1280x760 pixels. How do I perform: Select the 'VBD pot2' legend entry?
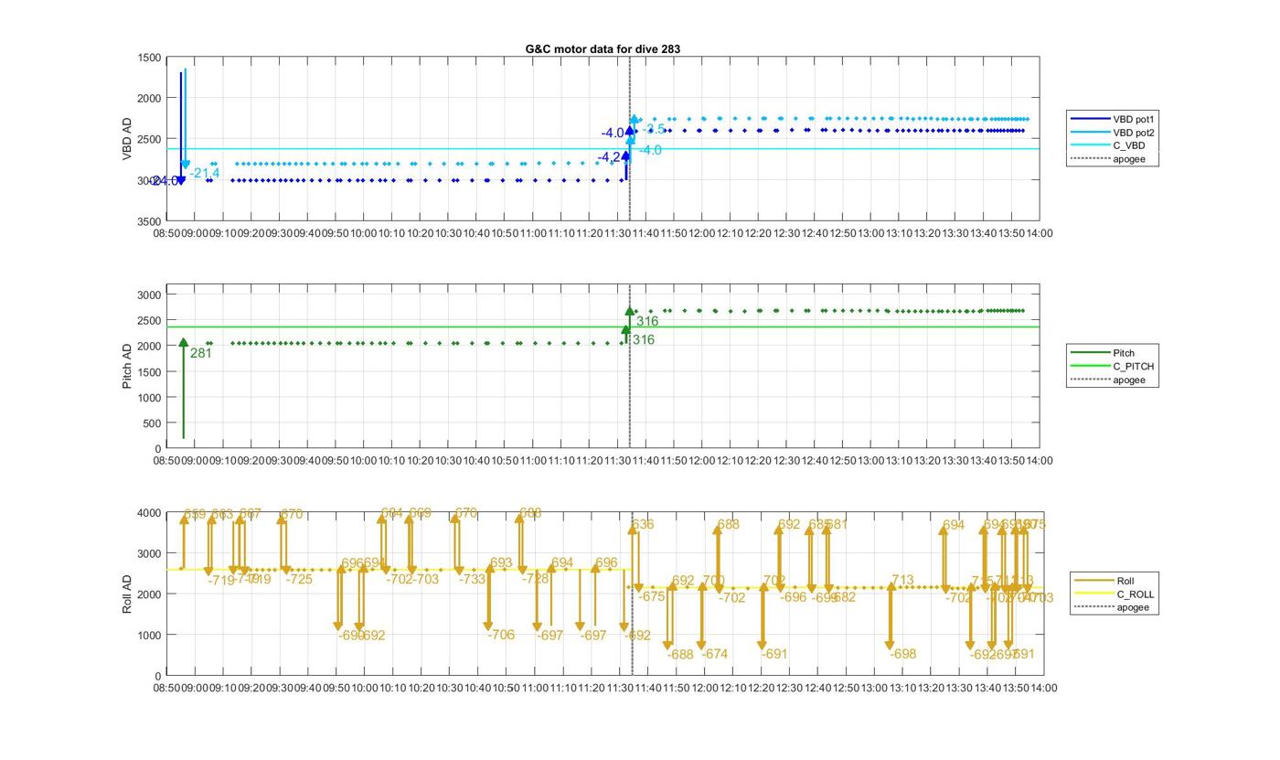pos(1113,133)
